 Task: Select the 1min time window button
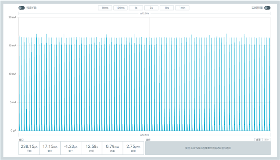182,8
